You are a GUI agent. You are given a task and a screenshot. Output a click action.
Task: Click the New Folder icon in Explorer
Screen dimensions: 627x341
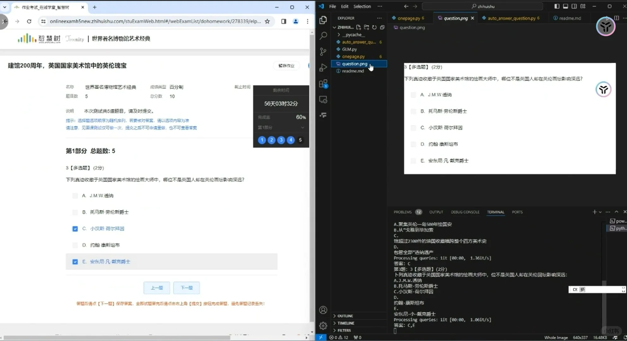(367, 27)
